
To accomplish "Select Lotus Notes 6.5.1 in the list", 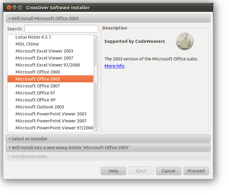I will pyautogui.click(x=50, y=37).
